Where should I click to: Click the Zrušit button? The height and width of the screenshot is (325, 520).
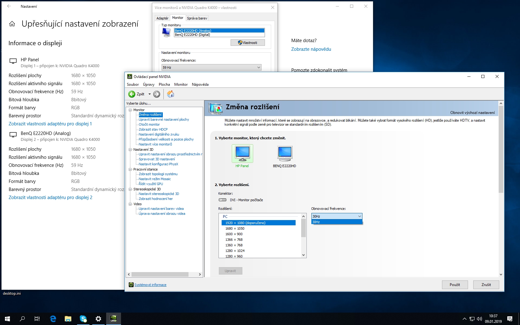[x=486, y=285]
